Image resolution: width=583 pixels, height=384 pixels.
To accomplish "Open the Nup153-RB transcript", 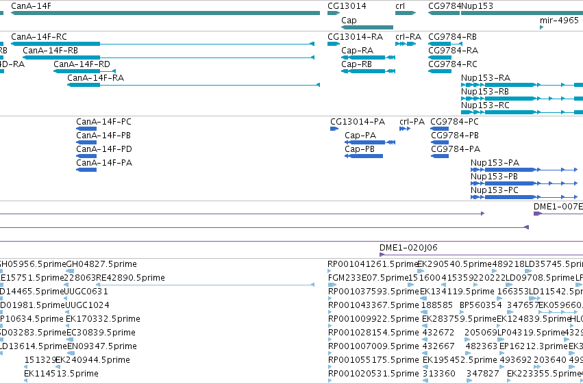I will [x=522, y=99].
